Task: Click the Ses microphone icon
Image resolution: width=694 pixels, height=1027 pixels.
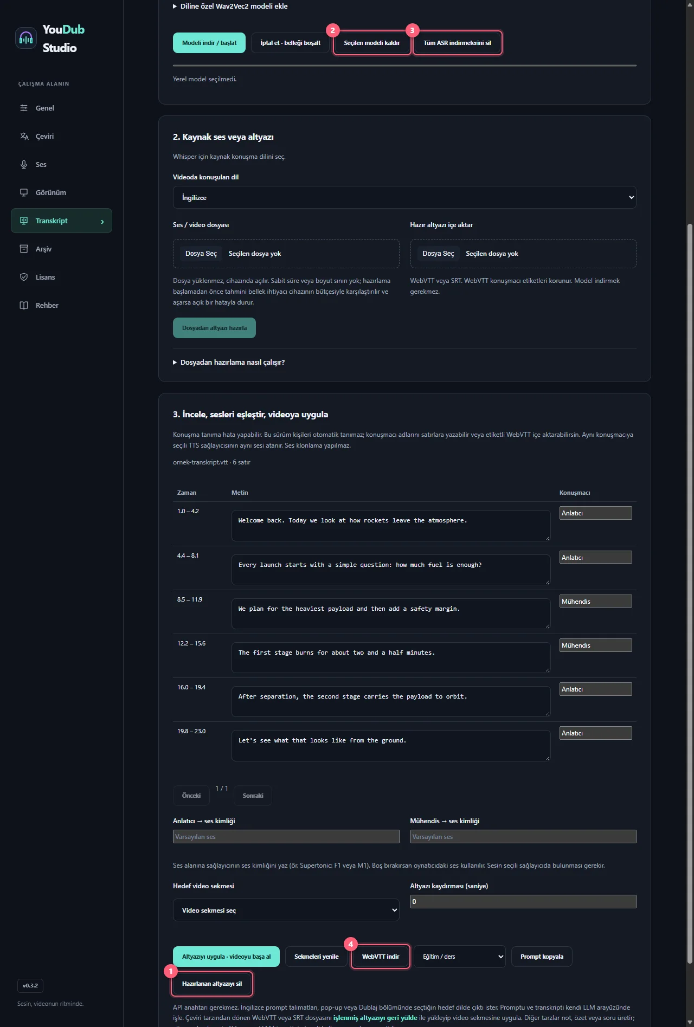Action: 24,164
